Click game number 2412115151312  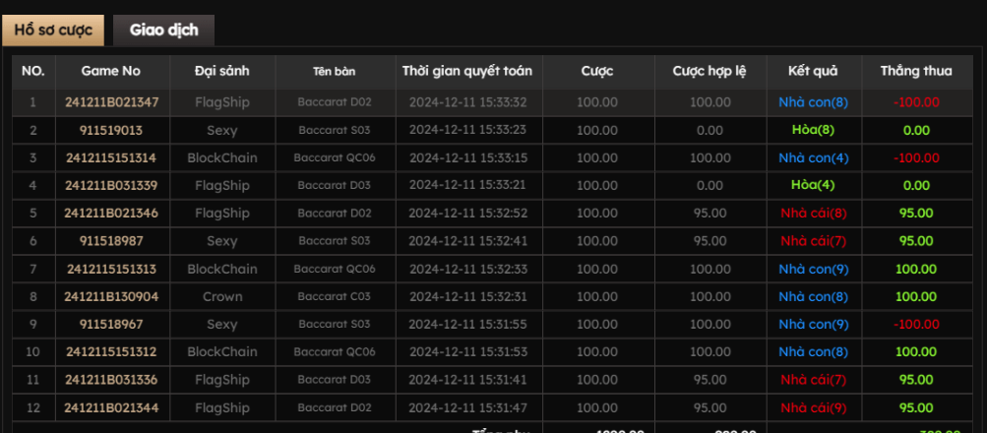click(111, 351)
